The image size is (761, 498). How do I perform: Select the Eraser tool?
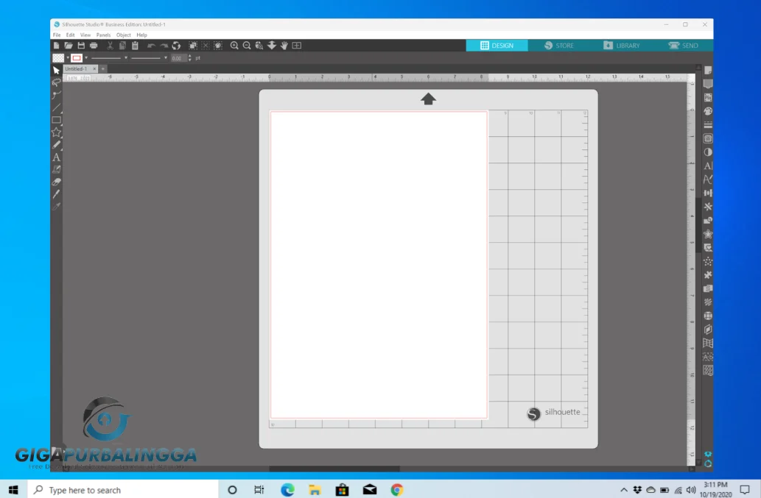click(x=56, y=182)
